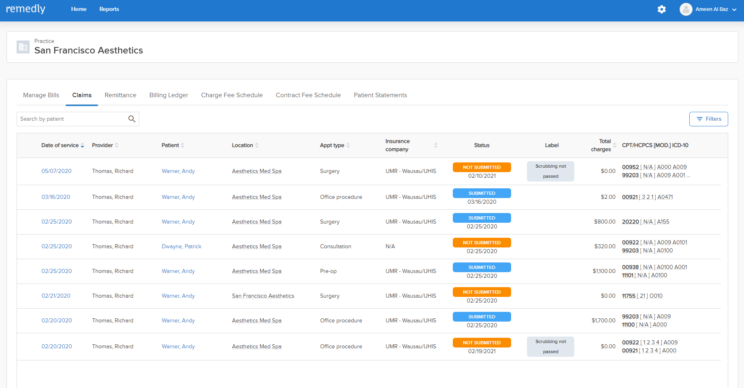This screenshot has width=744, height=388.
Task: Click the $320.00 total charges cell
Action: pos(605,247)
